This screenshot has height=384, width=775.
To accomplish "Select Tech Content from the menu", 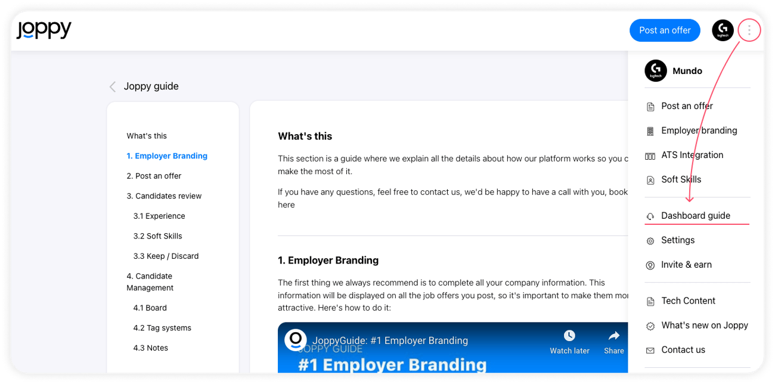I will pos(688,301).
